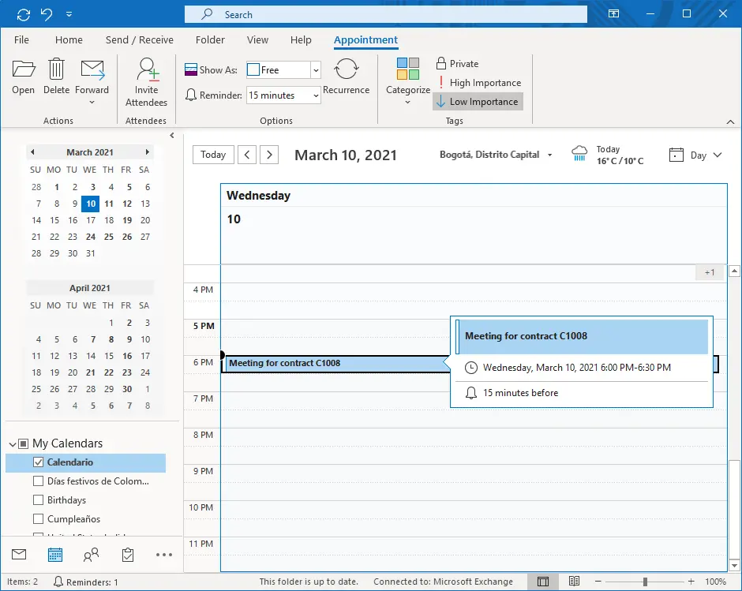Open the Send / Receive tab
The width and height of the screenshot is (742, 591).
tap(140, 39)
